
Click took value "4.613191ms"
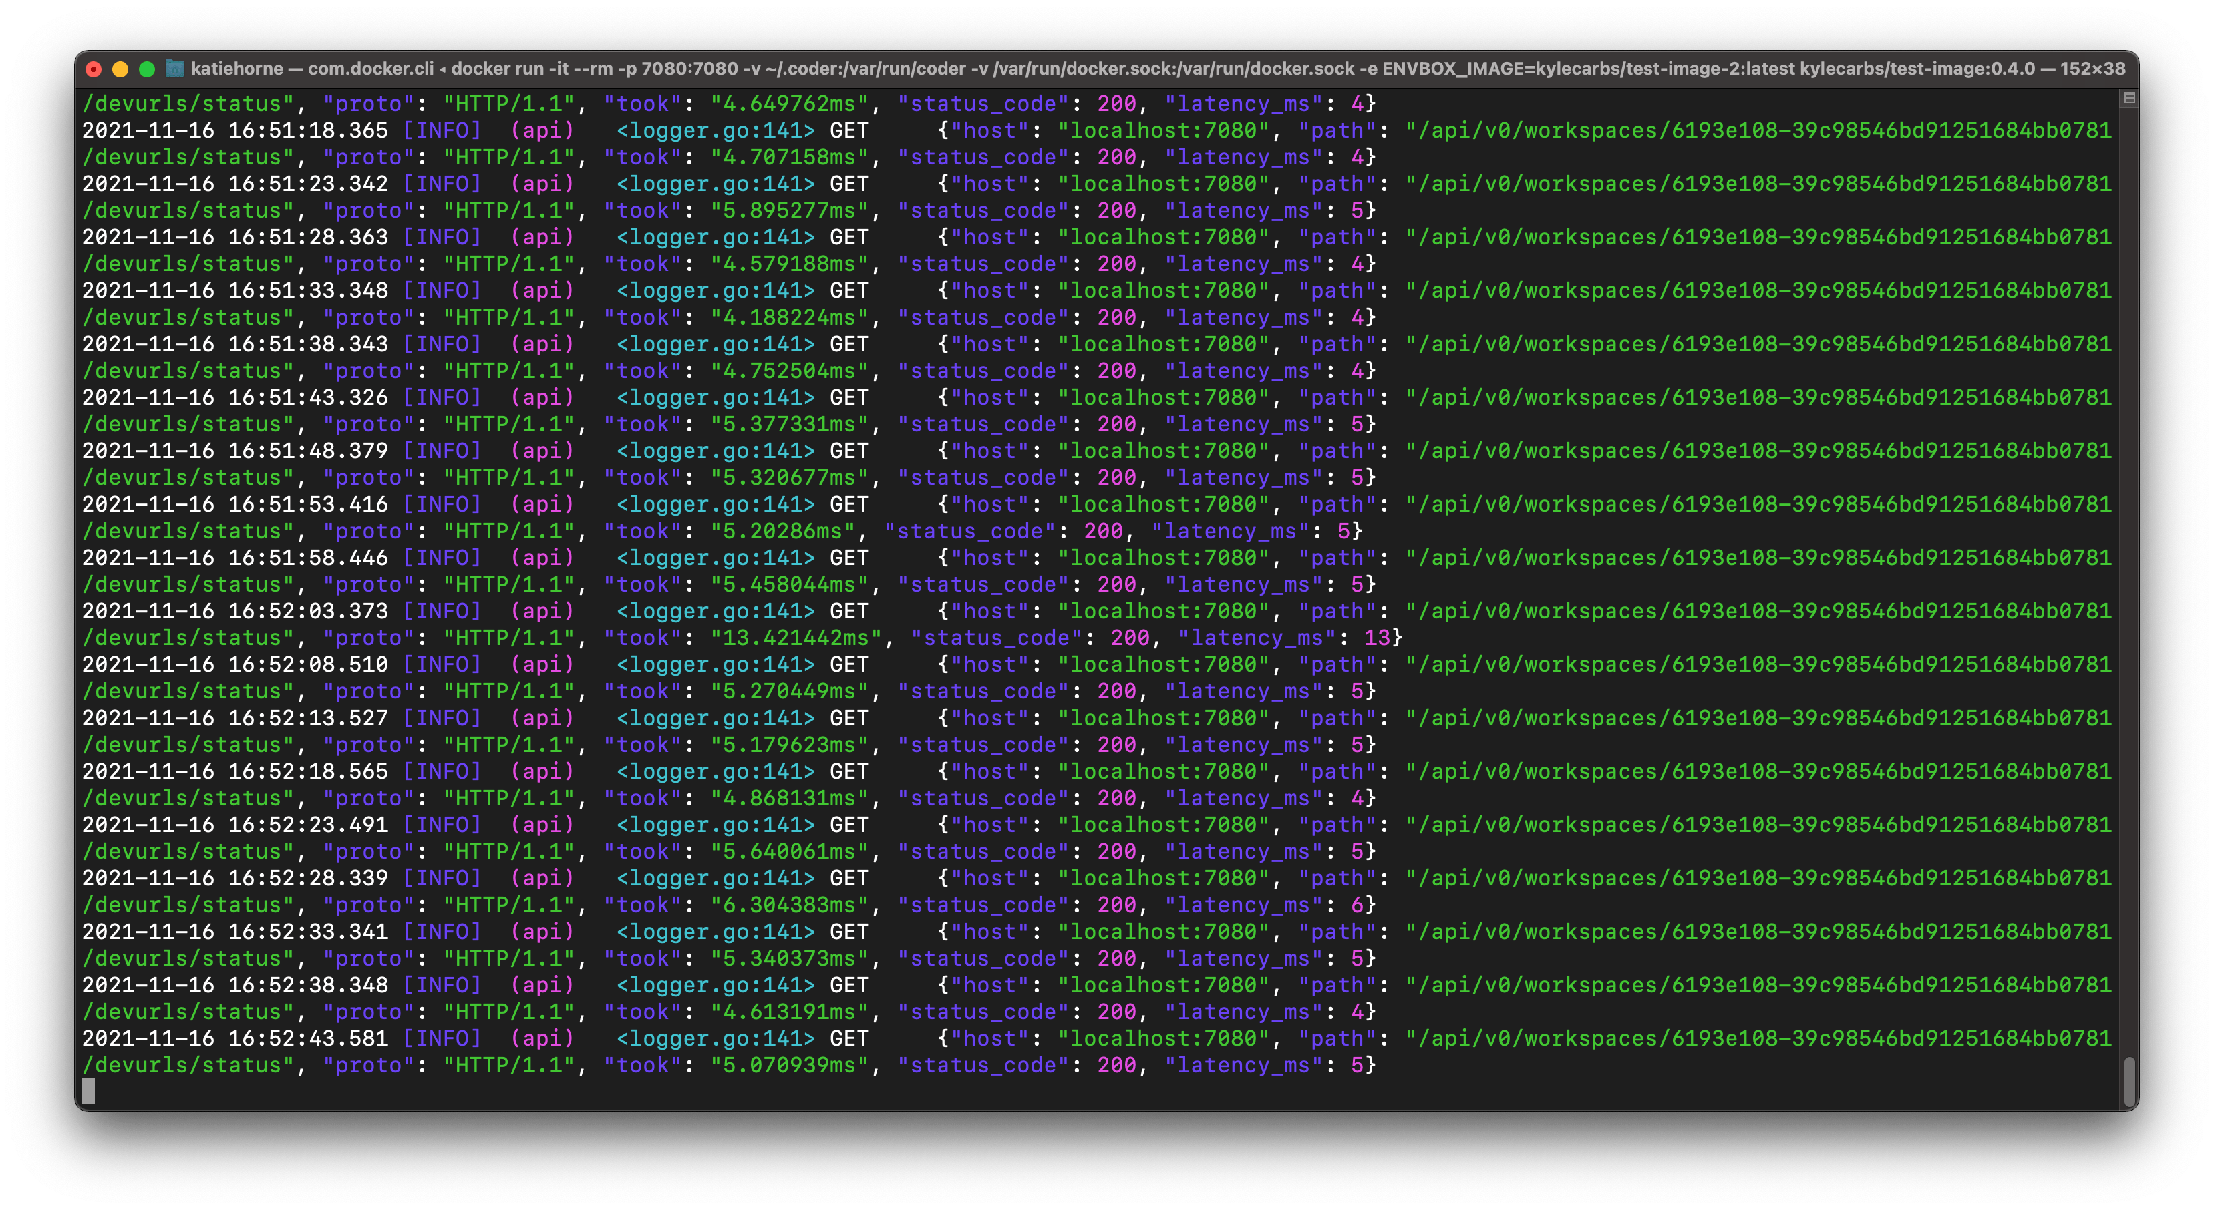[x=789, y=1012]
